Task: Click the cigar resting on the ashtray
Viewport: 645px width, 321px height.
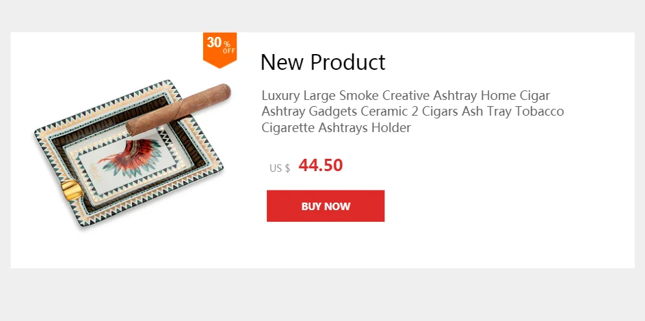Action: [x=178, y=110]
